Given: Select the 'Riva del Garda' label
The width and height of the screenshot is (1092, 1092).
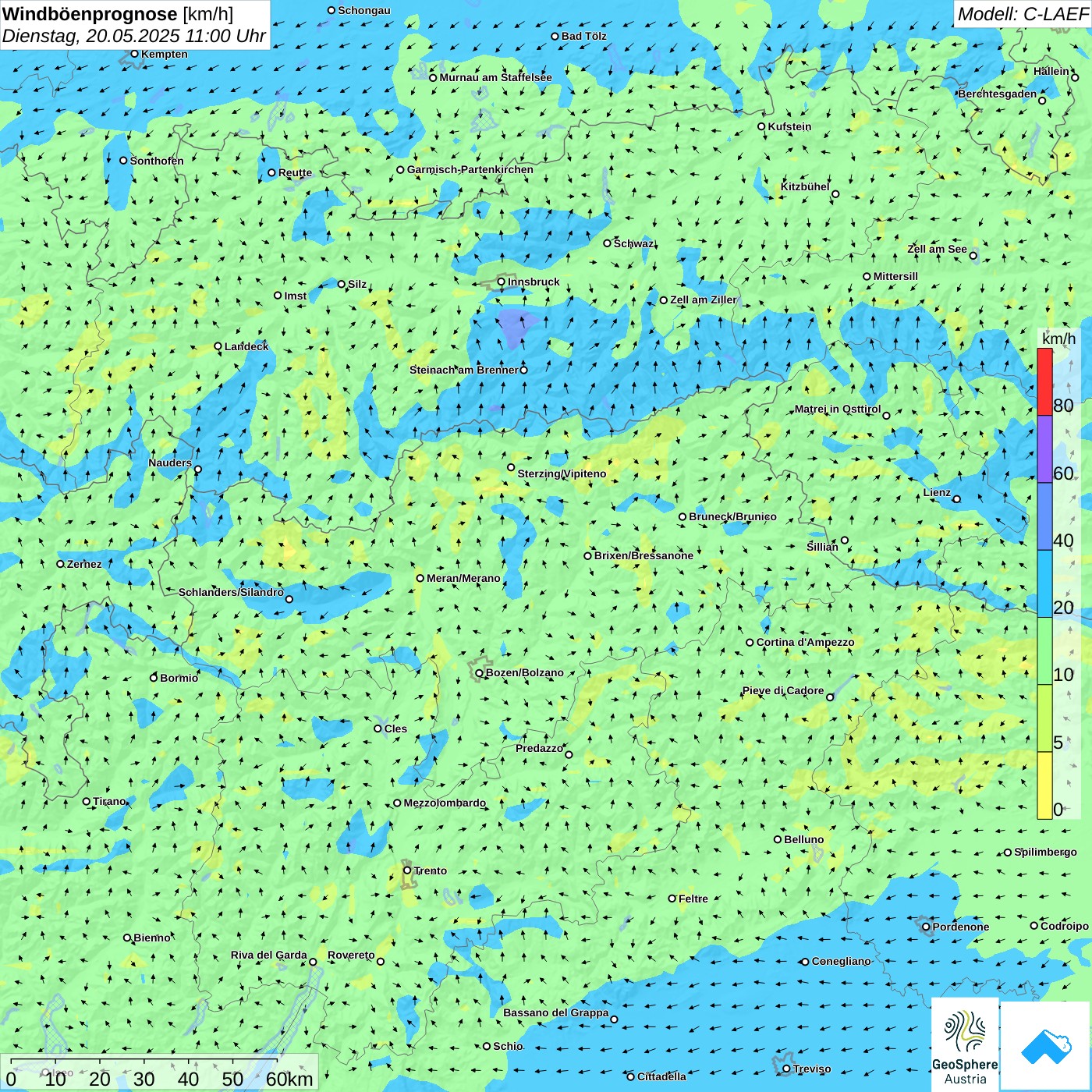Looking at the screenshot, I should [x=269, y=955].
